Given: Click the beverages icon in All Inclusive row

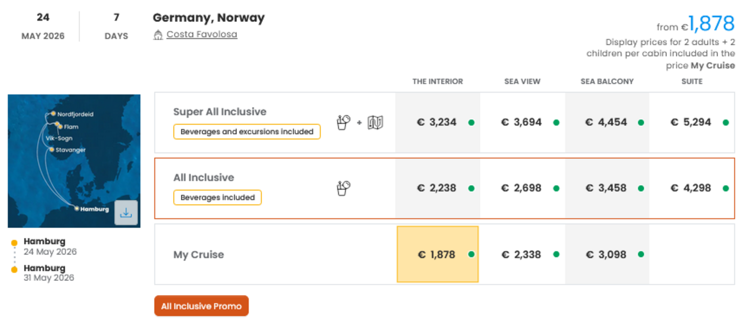Looking at the screenshot, I should click(x=343, y=188).
